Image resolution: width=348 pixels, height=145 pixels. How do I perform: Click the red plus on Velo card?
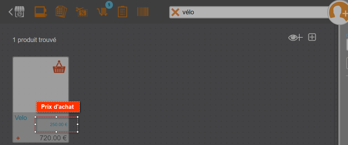pyautogui.click(x=18, y=138)
